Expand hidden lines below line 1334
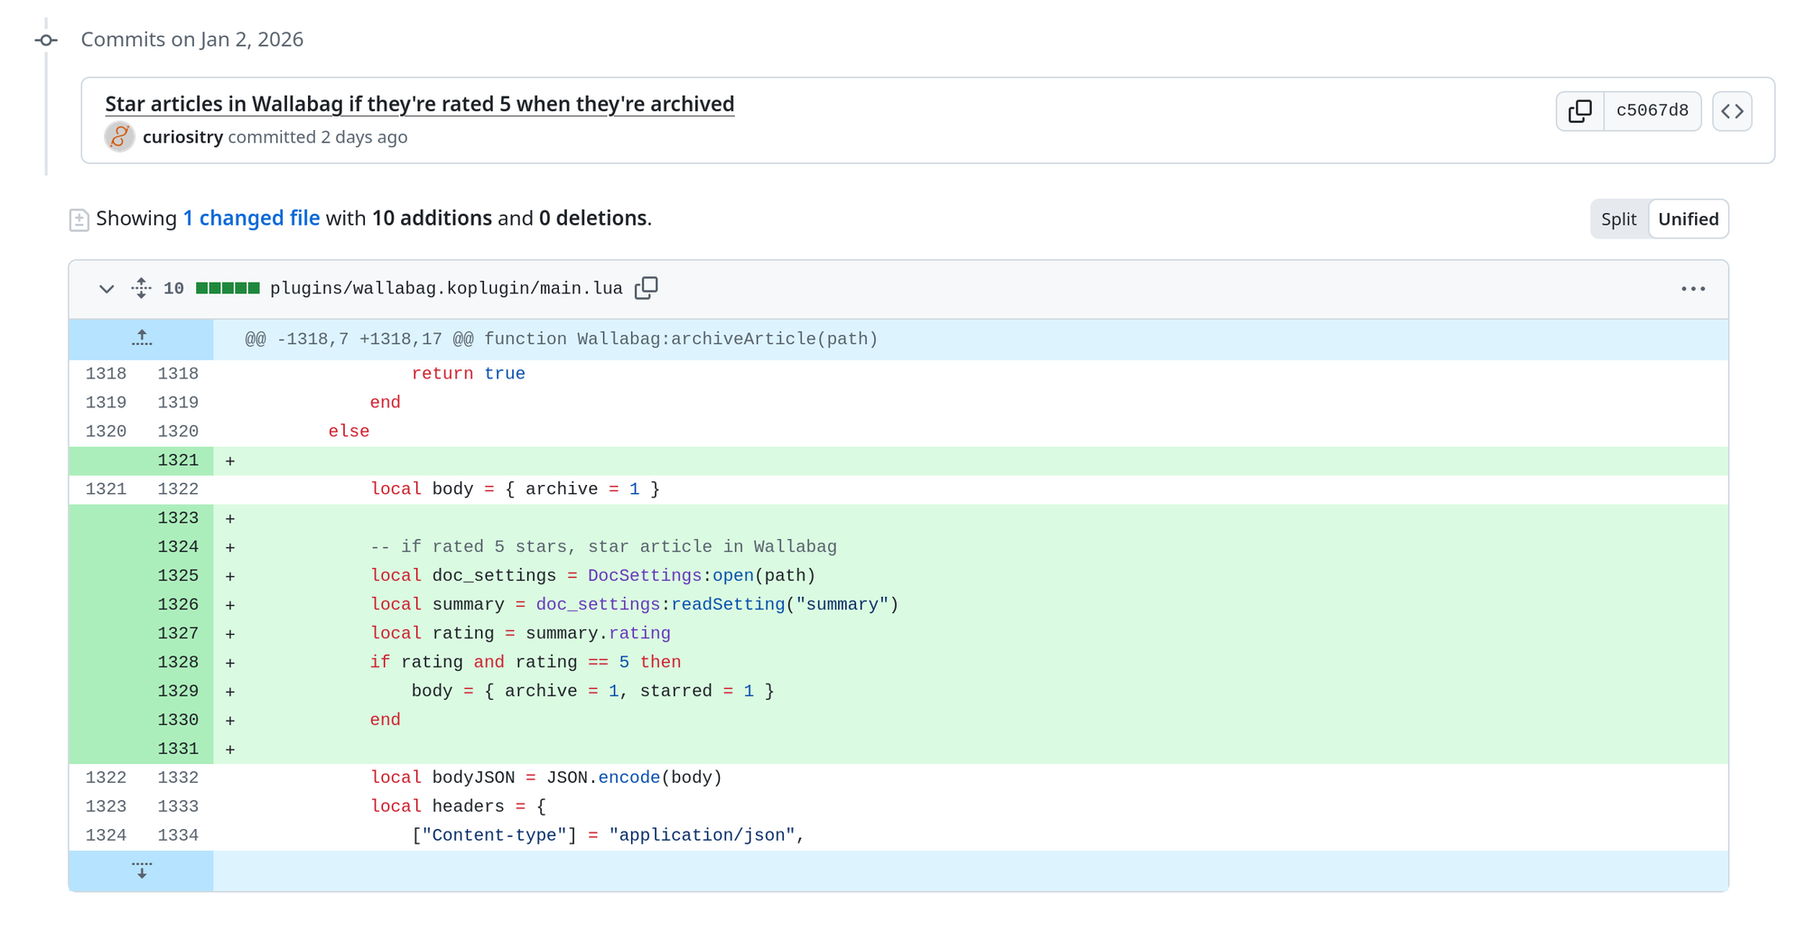 [x=141, y=870]
